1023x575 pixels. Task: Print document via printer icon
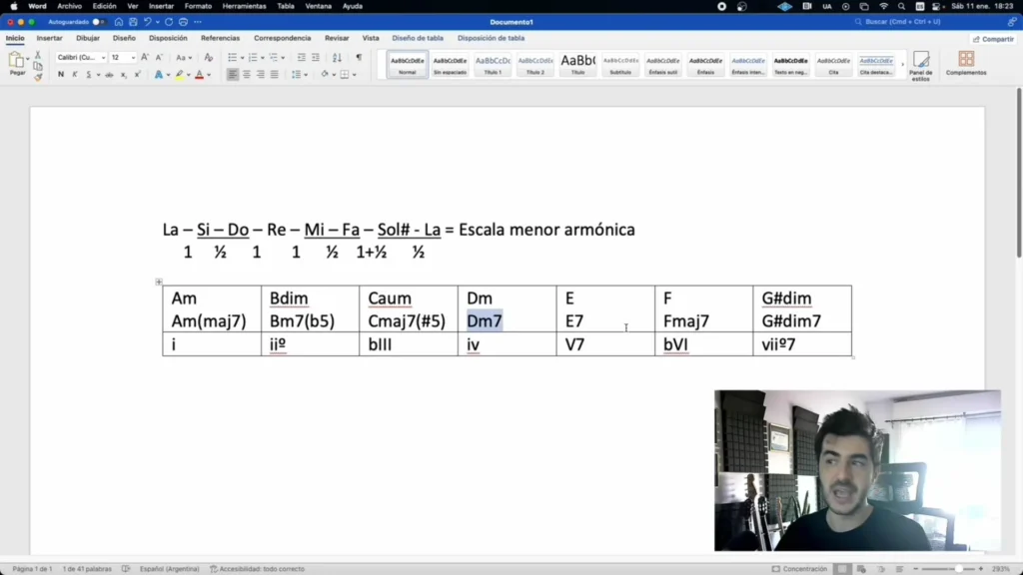coord(184,22)
